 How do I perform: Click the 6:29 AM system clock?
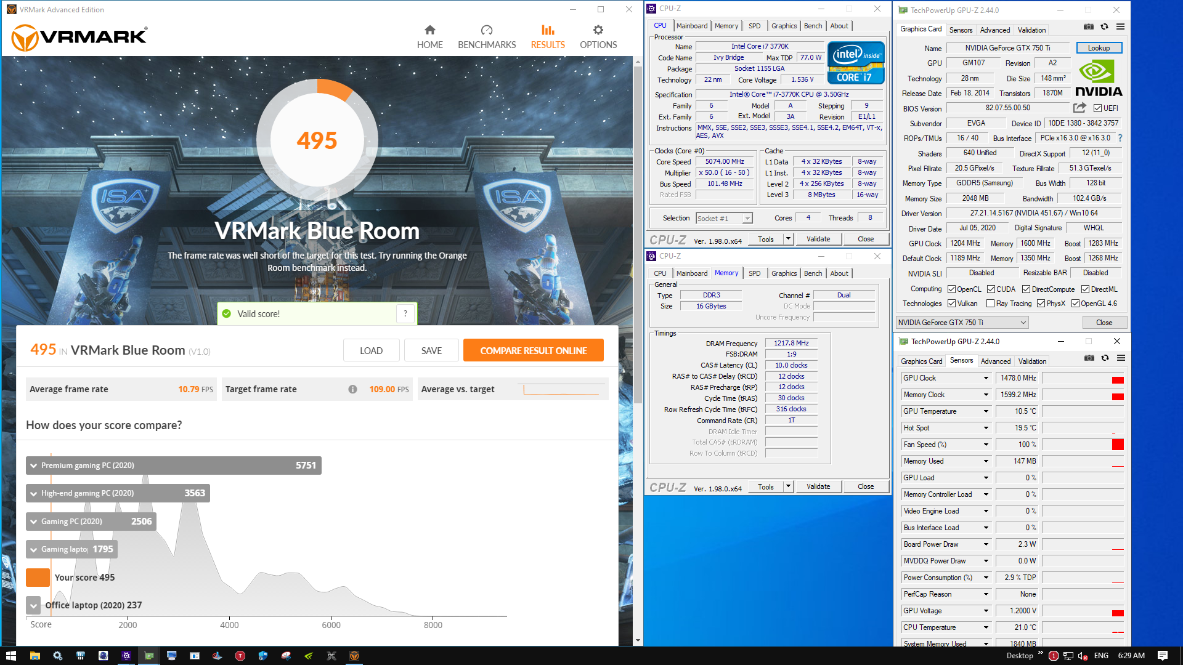pos(1131,656)
